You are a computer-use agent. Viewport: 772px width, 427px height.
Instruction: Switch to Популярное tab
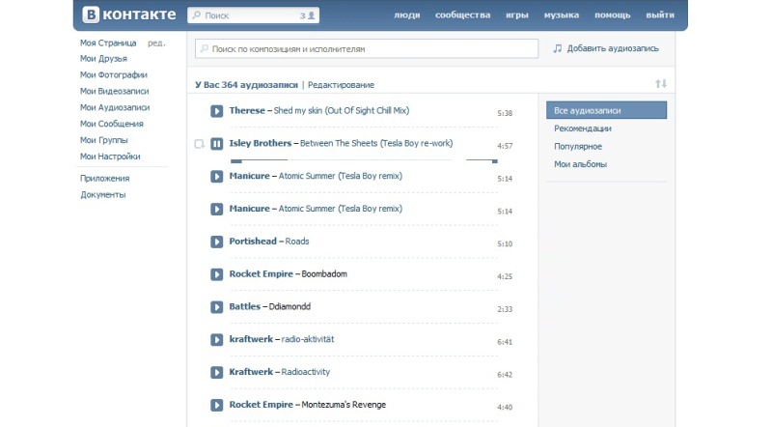[578, 147]
